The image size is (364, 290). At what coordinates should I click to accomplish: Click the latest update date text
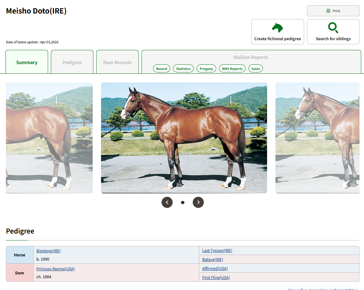[32, 42]
